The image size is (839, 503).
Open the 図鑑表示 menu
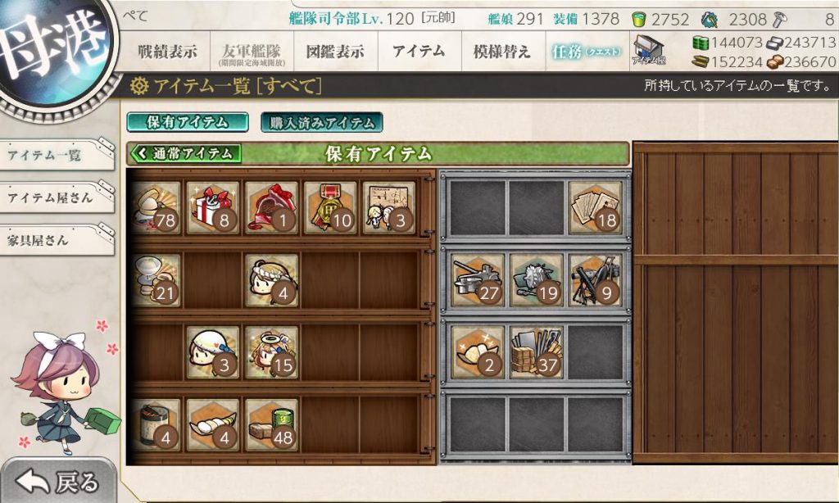pyautogui.click(x=335, y=52)
